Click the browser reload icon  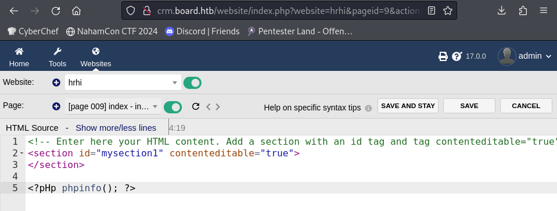(56, 11)
